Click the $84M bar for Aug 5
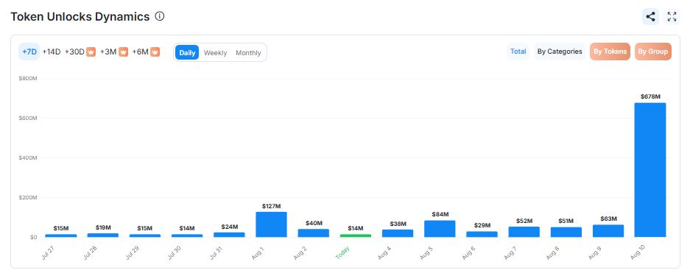This screenshot has width=690, height=273. [440, 229]
